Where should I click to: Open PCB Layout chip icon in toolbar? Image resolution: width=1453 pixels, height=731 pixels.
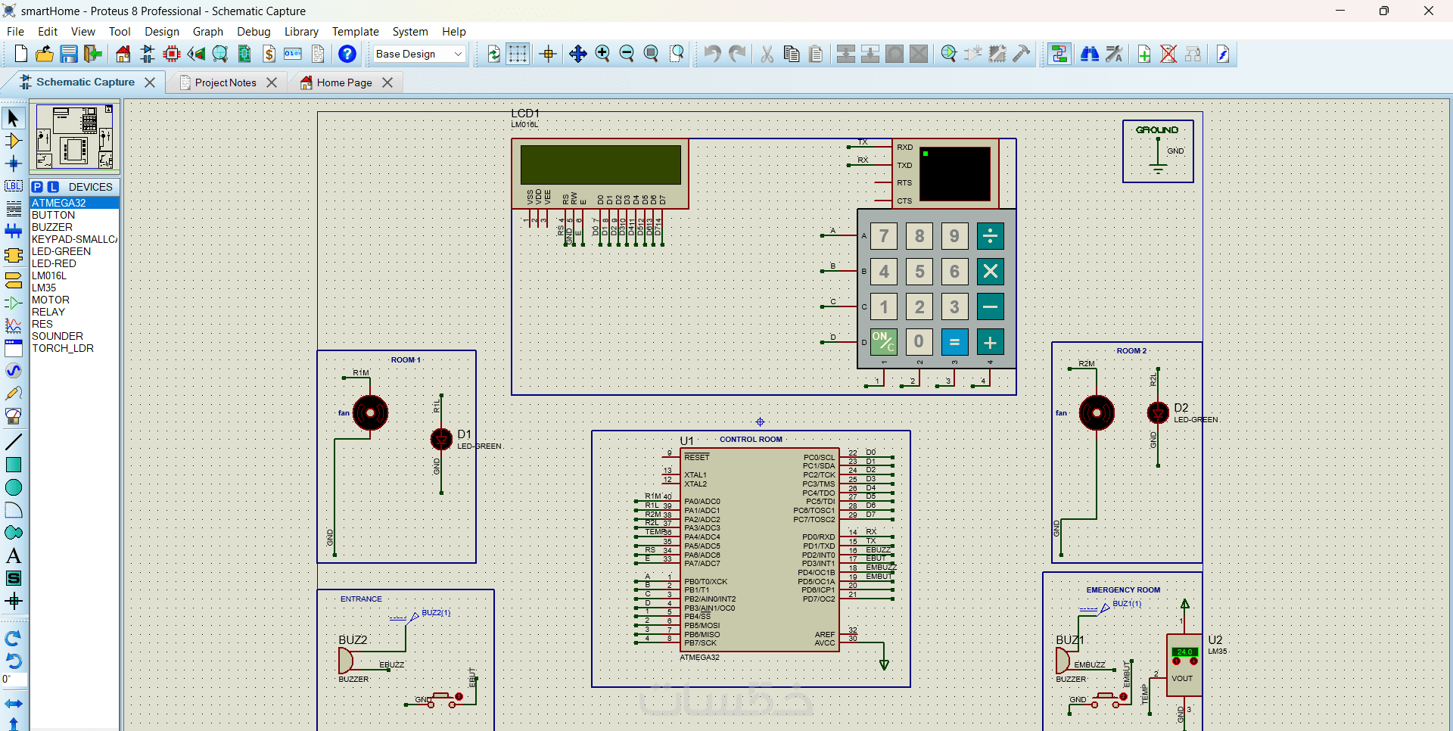click(172, 54)
